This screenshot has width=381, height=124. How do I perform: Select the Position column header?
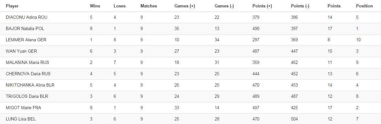click(364, 6)
